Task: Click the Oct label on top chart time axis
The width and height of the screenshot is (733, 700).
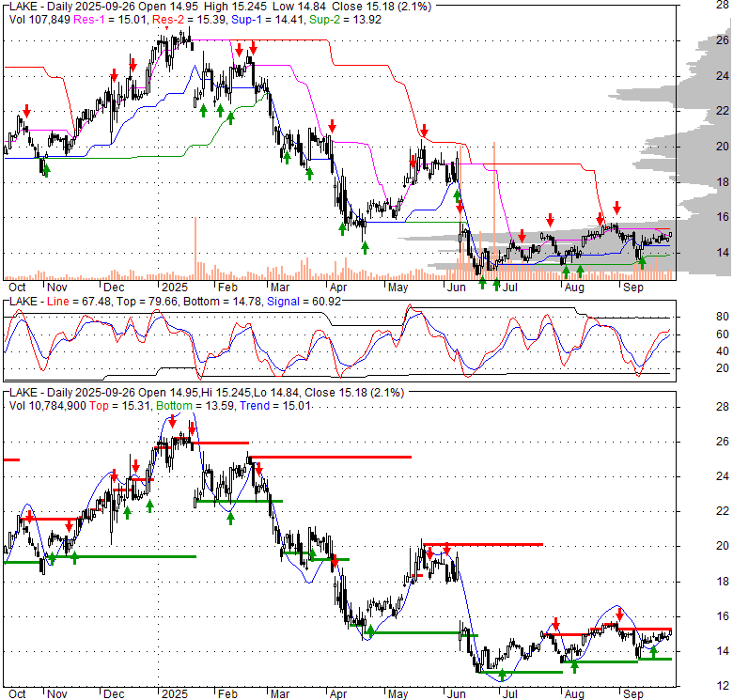Action: (x=17, y=288)
